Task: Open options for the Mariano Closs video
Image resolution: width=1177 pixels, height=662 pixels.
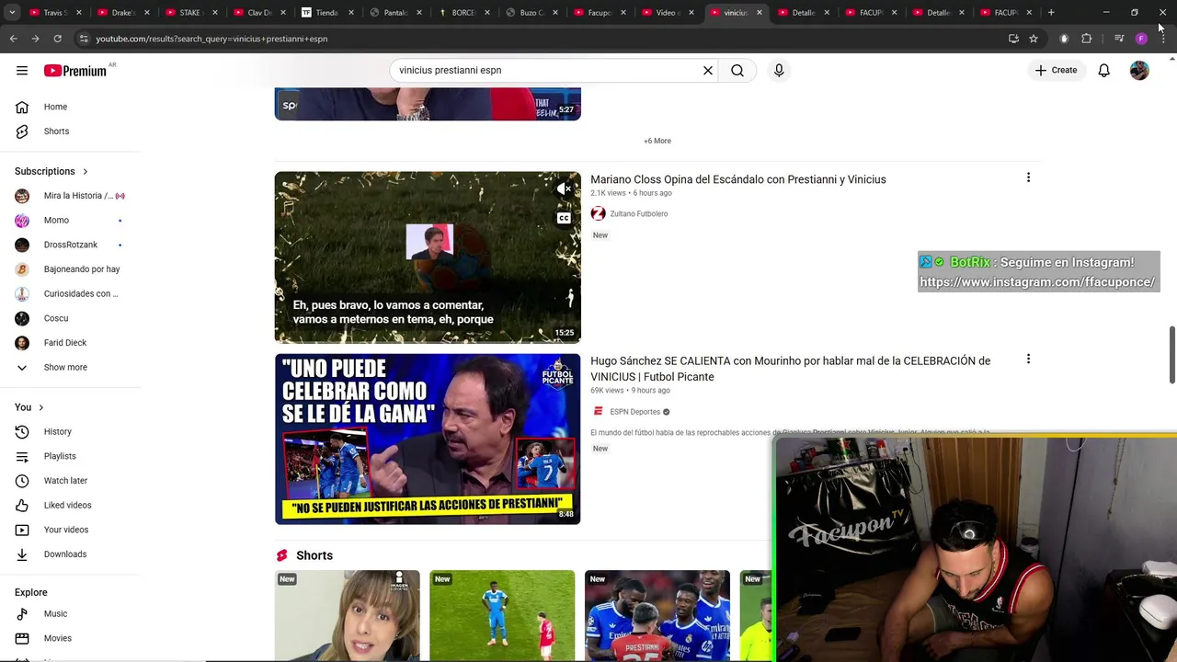Action: tap(1028, 177)
